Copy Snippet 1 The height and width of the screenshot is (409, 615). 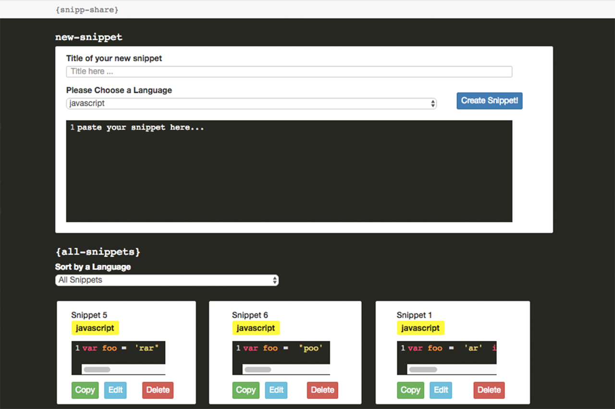(410, 390)
